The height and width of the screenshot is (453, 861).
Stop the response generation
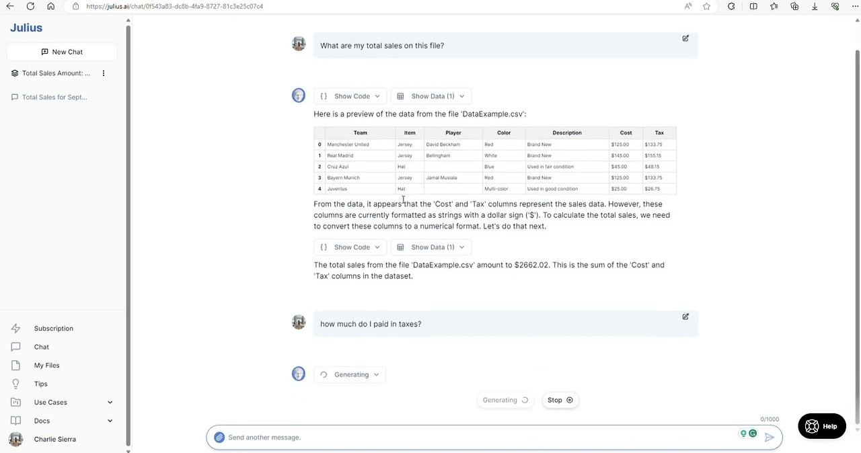click(560, 400)
